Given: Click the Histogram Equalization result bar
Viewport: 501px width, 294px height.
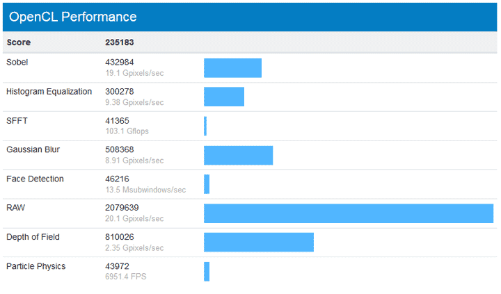Looking at the screenshot, I should [x=224, y=97].
